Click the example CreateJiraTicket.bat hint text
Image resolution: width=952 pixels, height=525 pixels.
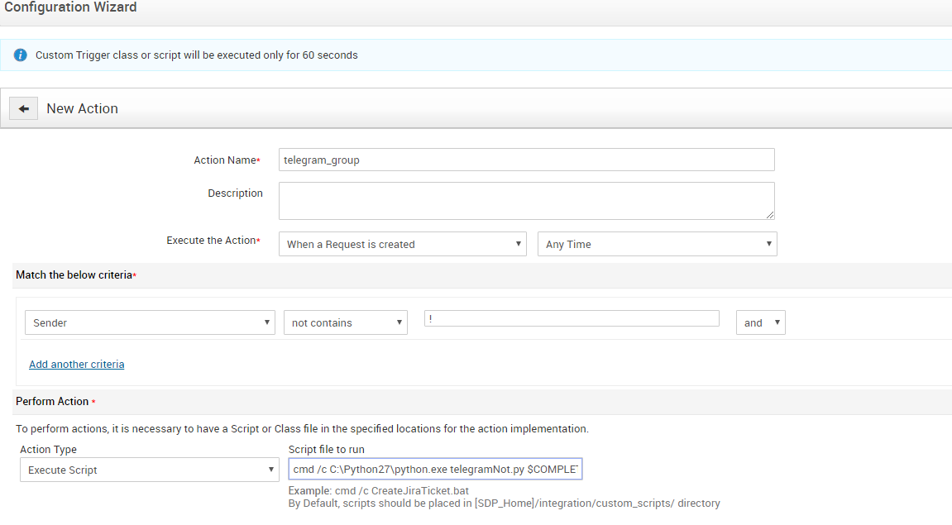[379, 490]
